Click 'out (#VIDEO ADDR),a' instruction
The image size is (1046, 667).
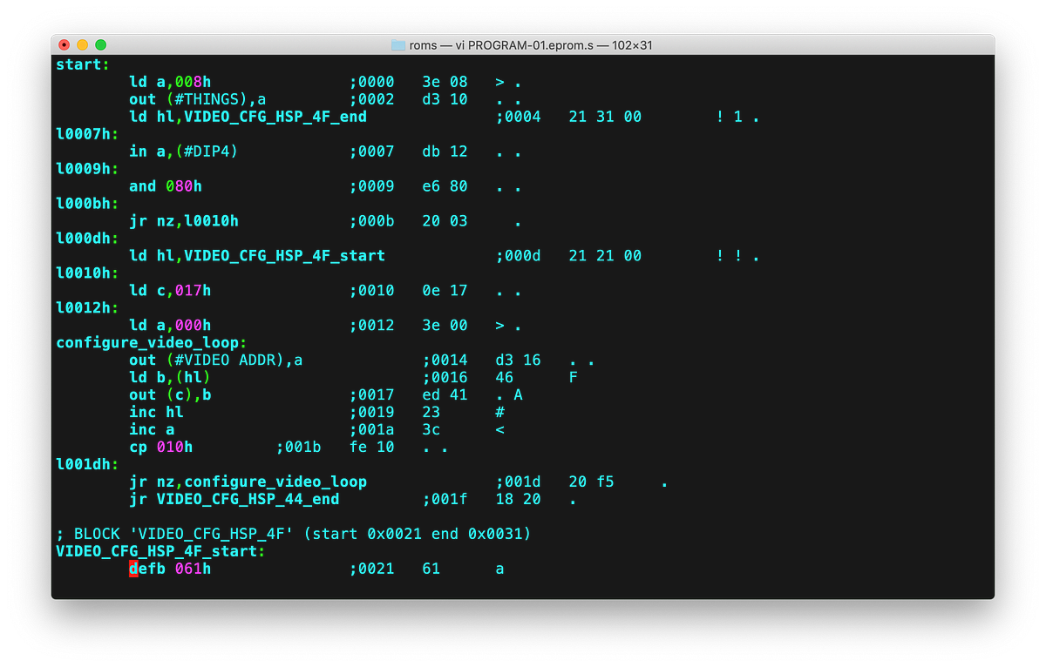click(x=216, y=360)
